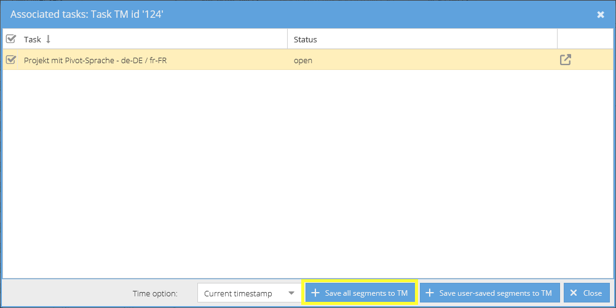Dismiss dialog with title bar X icon

tap(601, 14)
